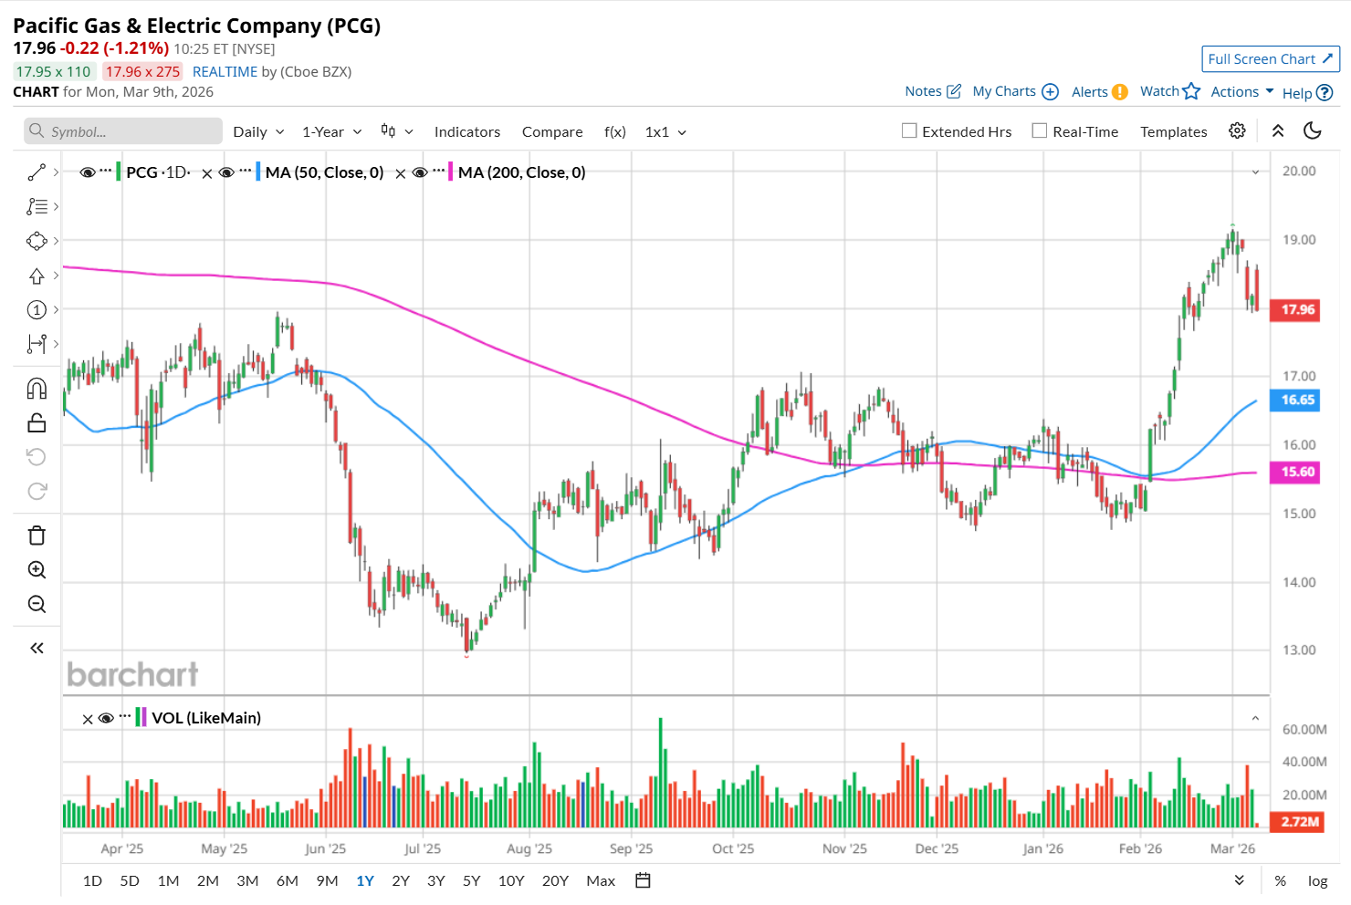Open the Indicators menu

[x=466, y=131]
